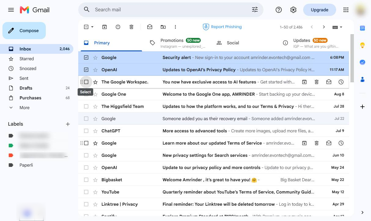Select the YouTube email checkbox
This screenshot has width=371, height=221.
tap(86, 192)
